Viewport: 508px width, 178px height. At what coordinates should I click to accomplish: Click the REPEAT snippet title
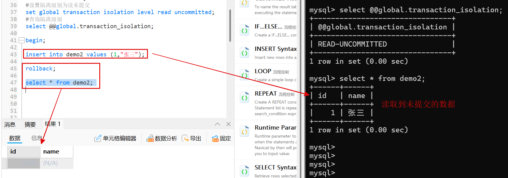pyautogui.click(x=266, y=94)
